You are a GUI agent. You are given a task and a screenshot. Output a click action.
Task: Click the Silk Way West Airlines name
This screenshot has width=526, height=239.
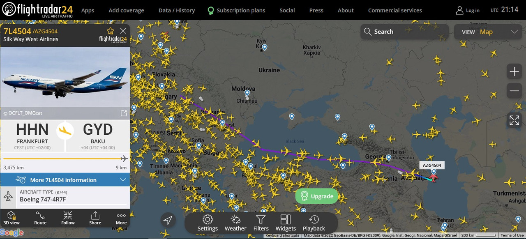(x=31, y=39)
